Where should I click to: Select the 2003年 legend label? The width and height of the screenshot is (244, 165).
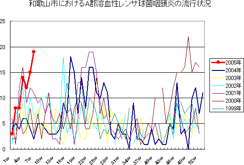tap(233, 78)
